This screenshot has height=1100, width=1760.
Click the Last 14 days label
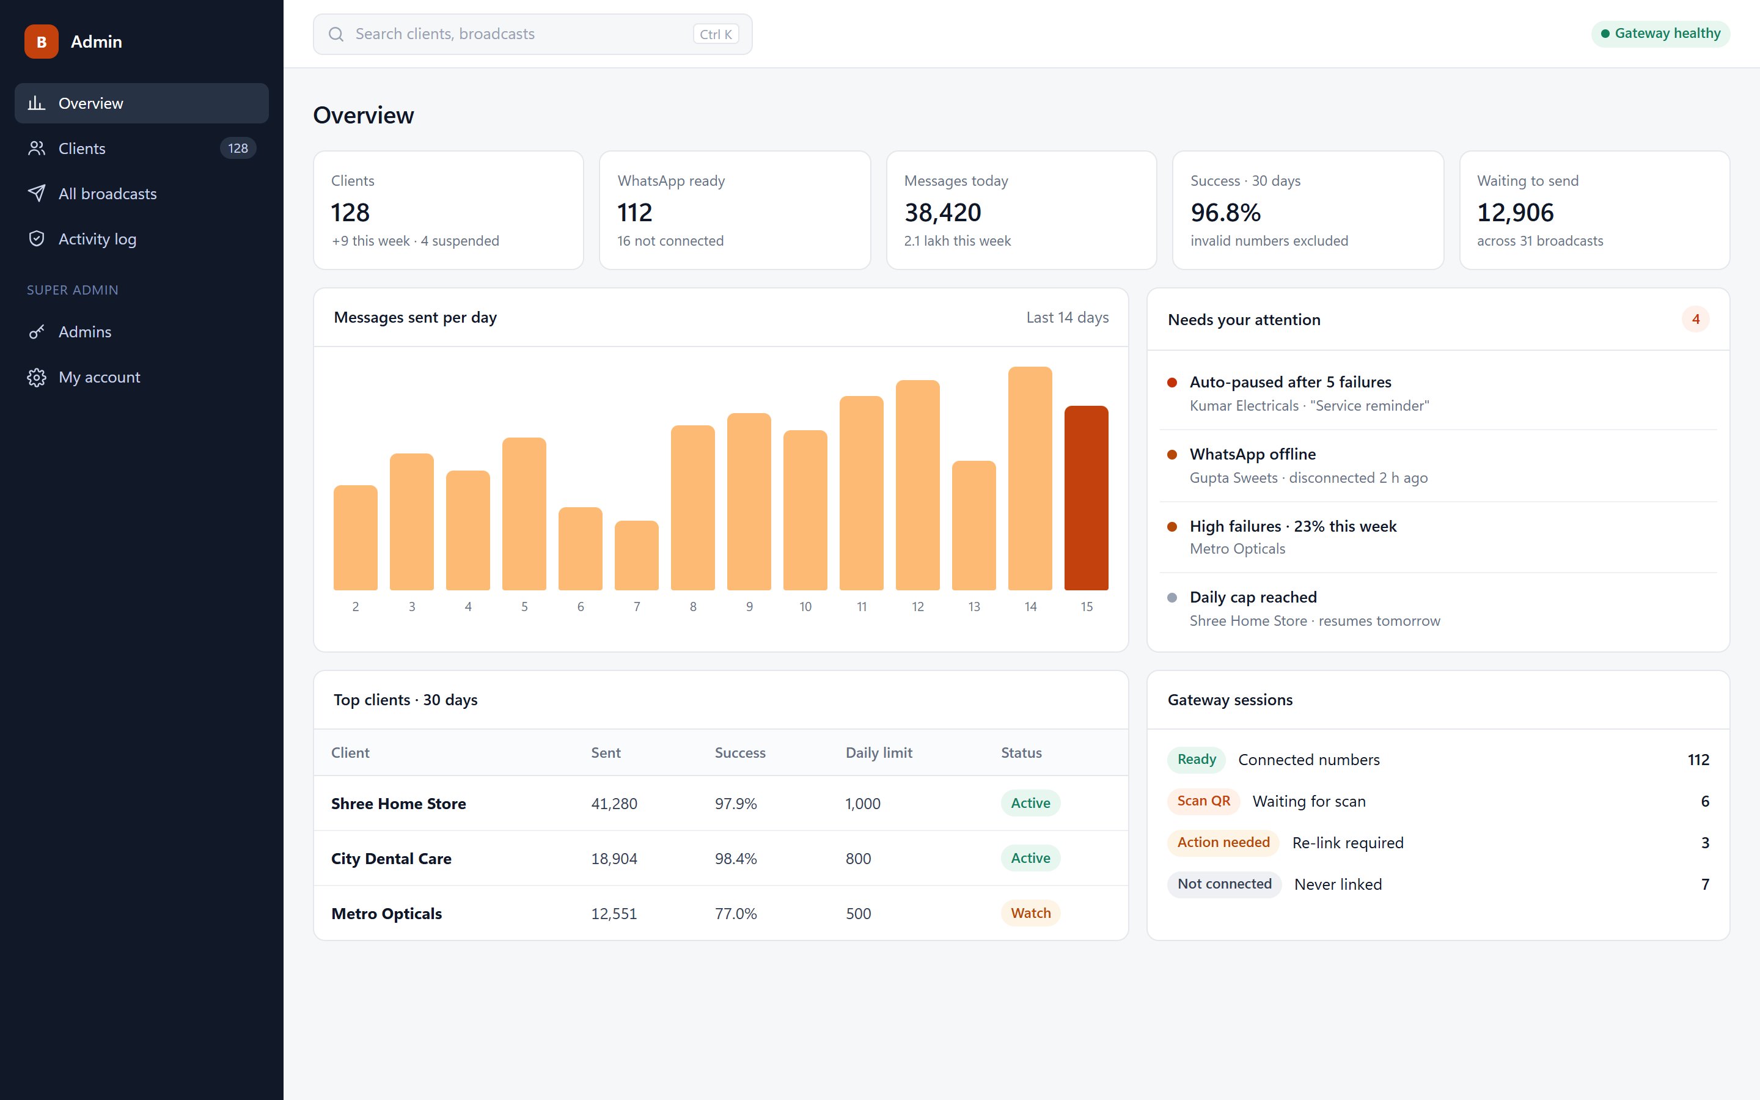pyautogui.click(x=1067, y=317)
